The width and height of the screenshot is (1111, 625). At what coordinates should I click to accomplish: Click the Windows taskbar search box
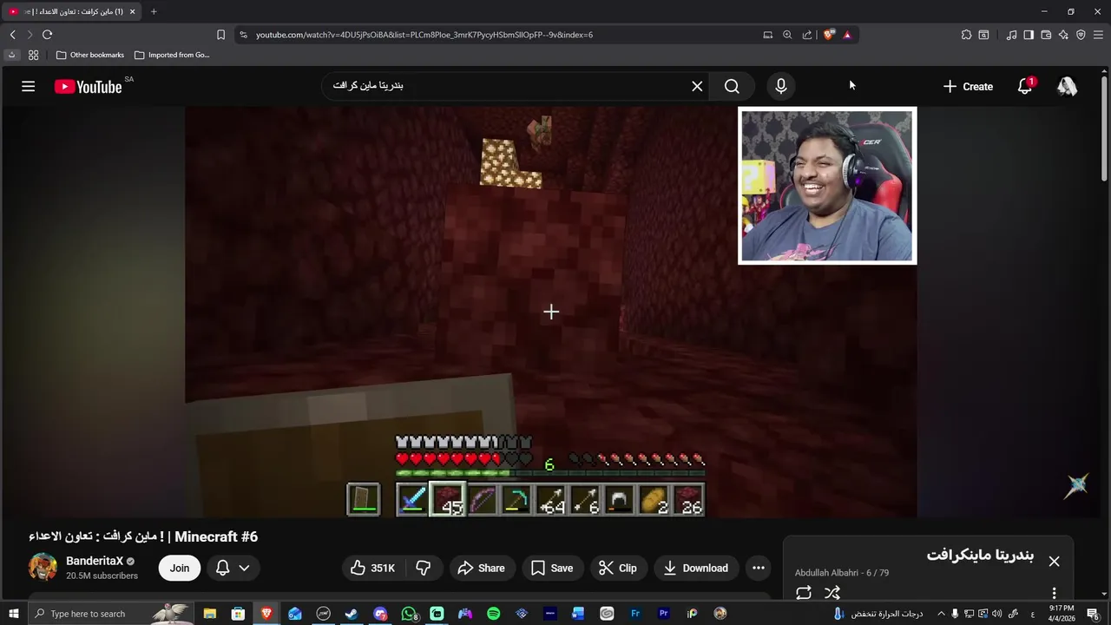point(113,614)
